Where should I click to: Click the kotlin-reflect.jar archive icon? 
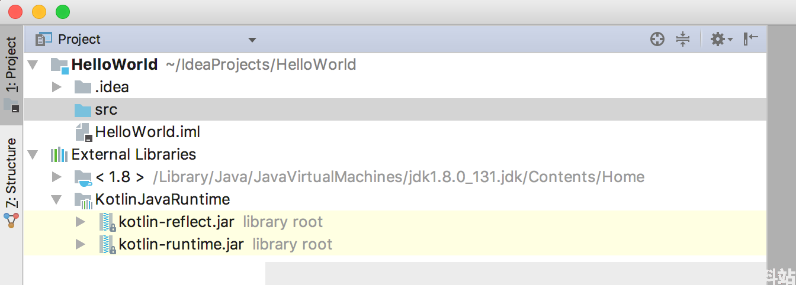click(107, 222)
